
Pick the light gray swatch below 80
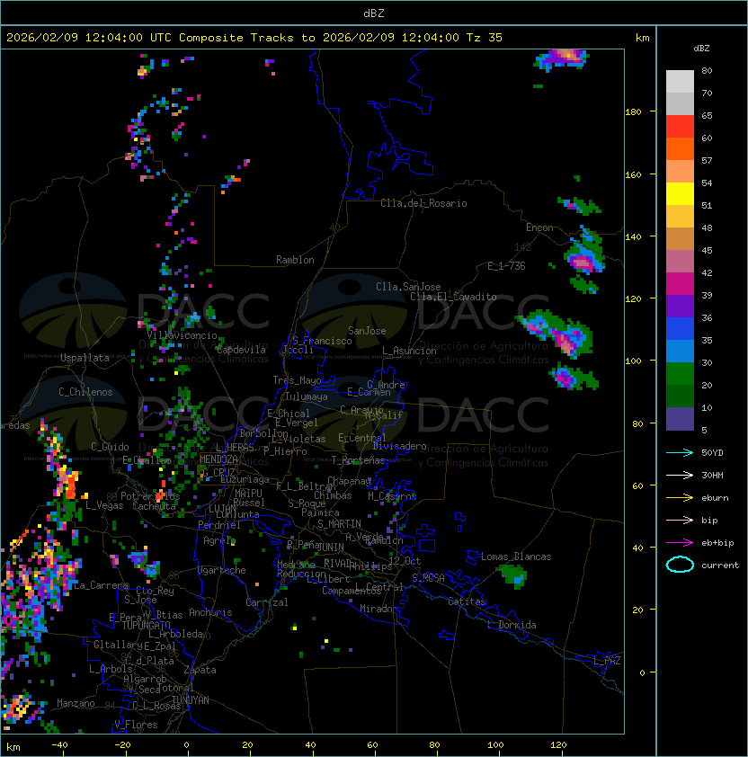680,82
